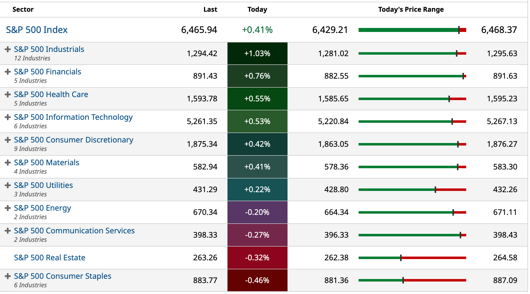Image resolution: width=530 pixels, height=294 pixels.
Task: Click the Consumer Staples -0.46% change cell
Action: [x=257, y=280]
